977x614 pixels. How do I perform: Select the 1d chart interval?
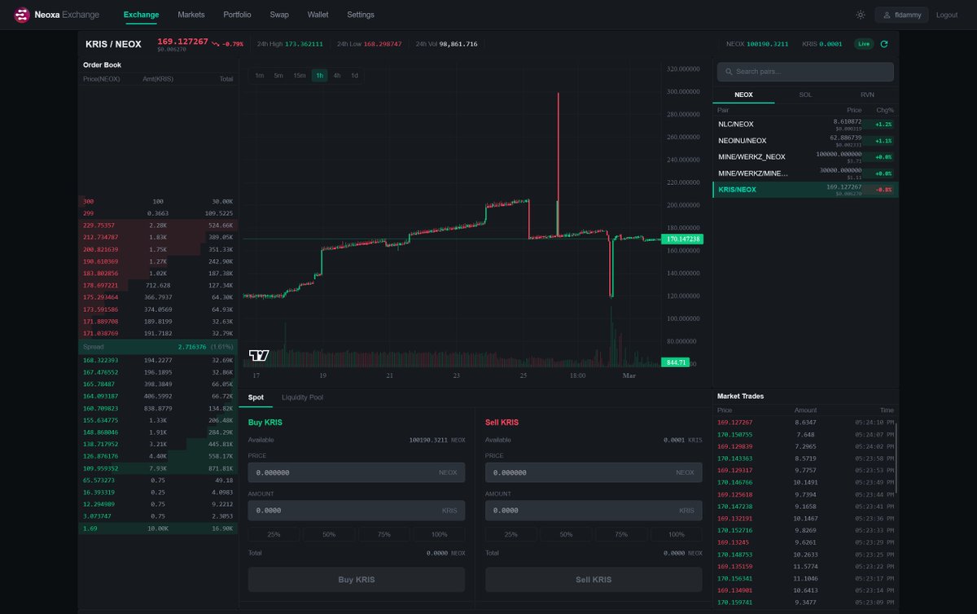click(x=354, y=76)
